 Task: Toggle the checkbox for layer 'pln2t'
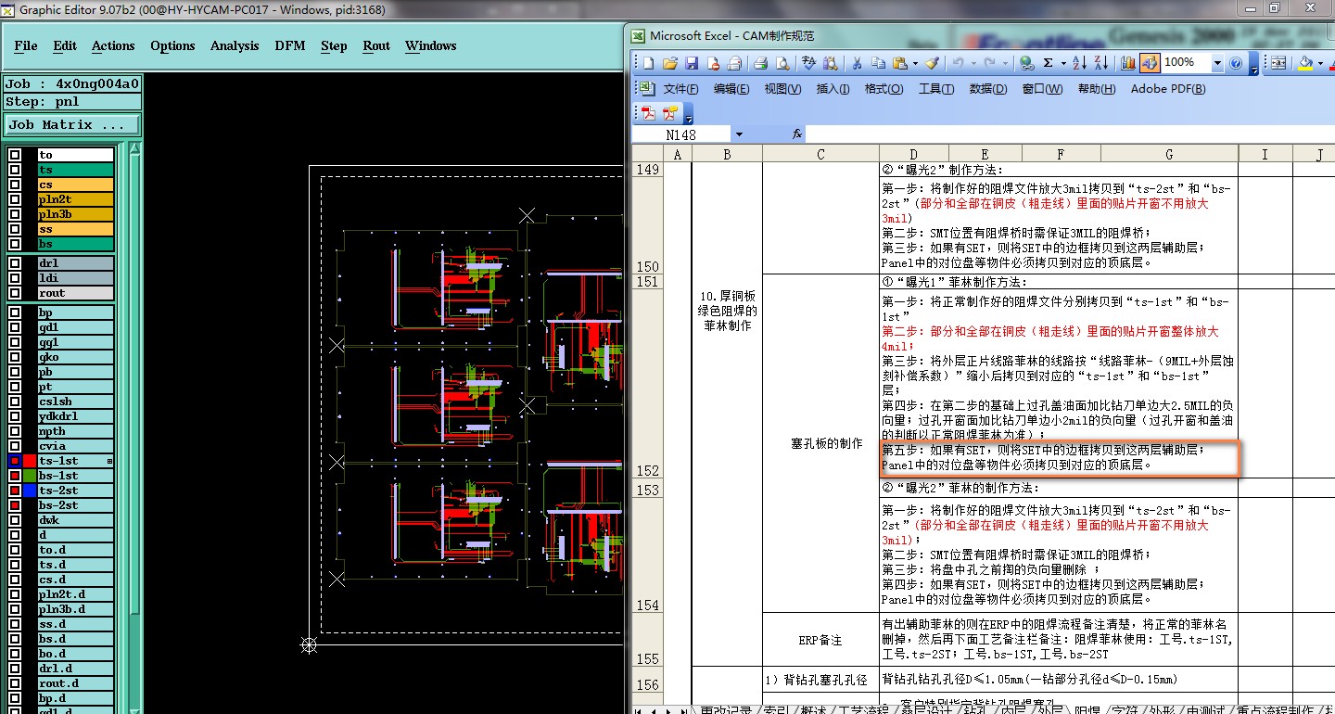tap(15, 199)
